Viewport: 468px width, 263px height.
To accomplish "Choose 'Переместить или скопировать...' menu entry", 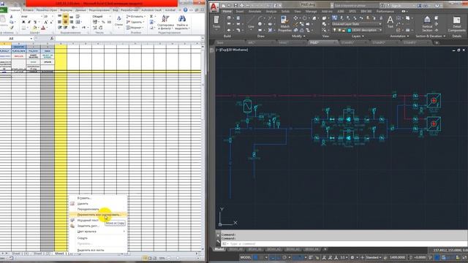I will [x=98, y=214].
